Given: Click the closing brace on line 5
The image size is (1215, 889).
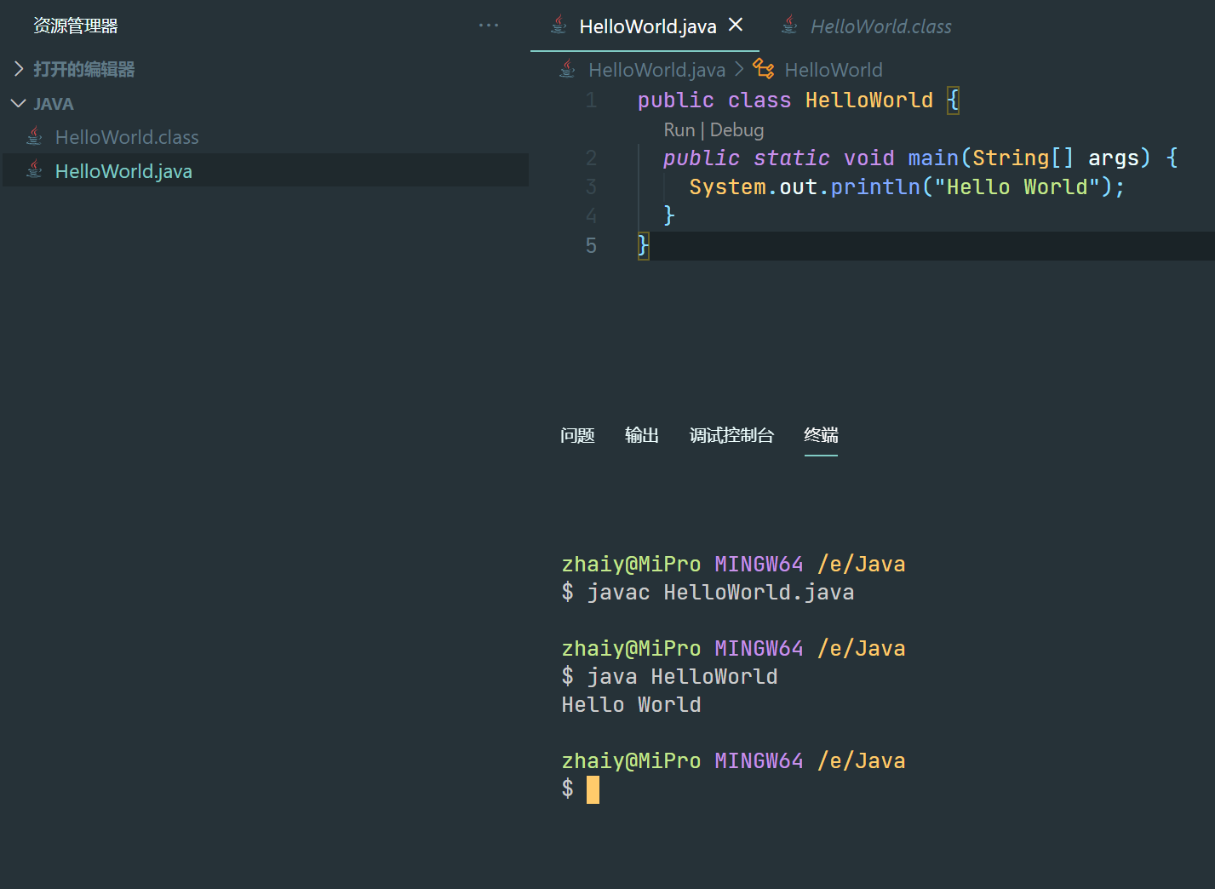Looking at the screenshot, I should click(644, 246).
